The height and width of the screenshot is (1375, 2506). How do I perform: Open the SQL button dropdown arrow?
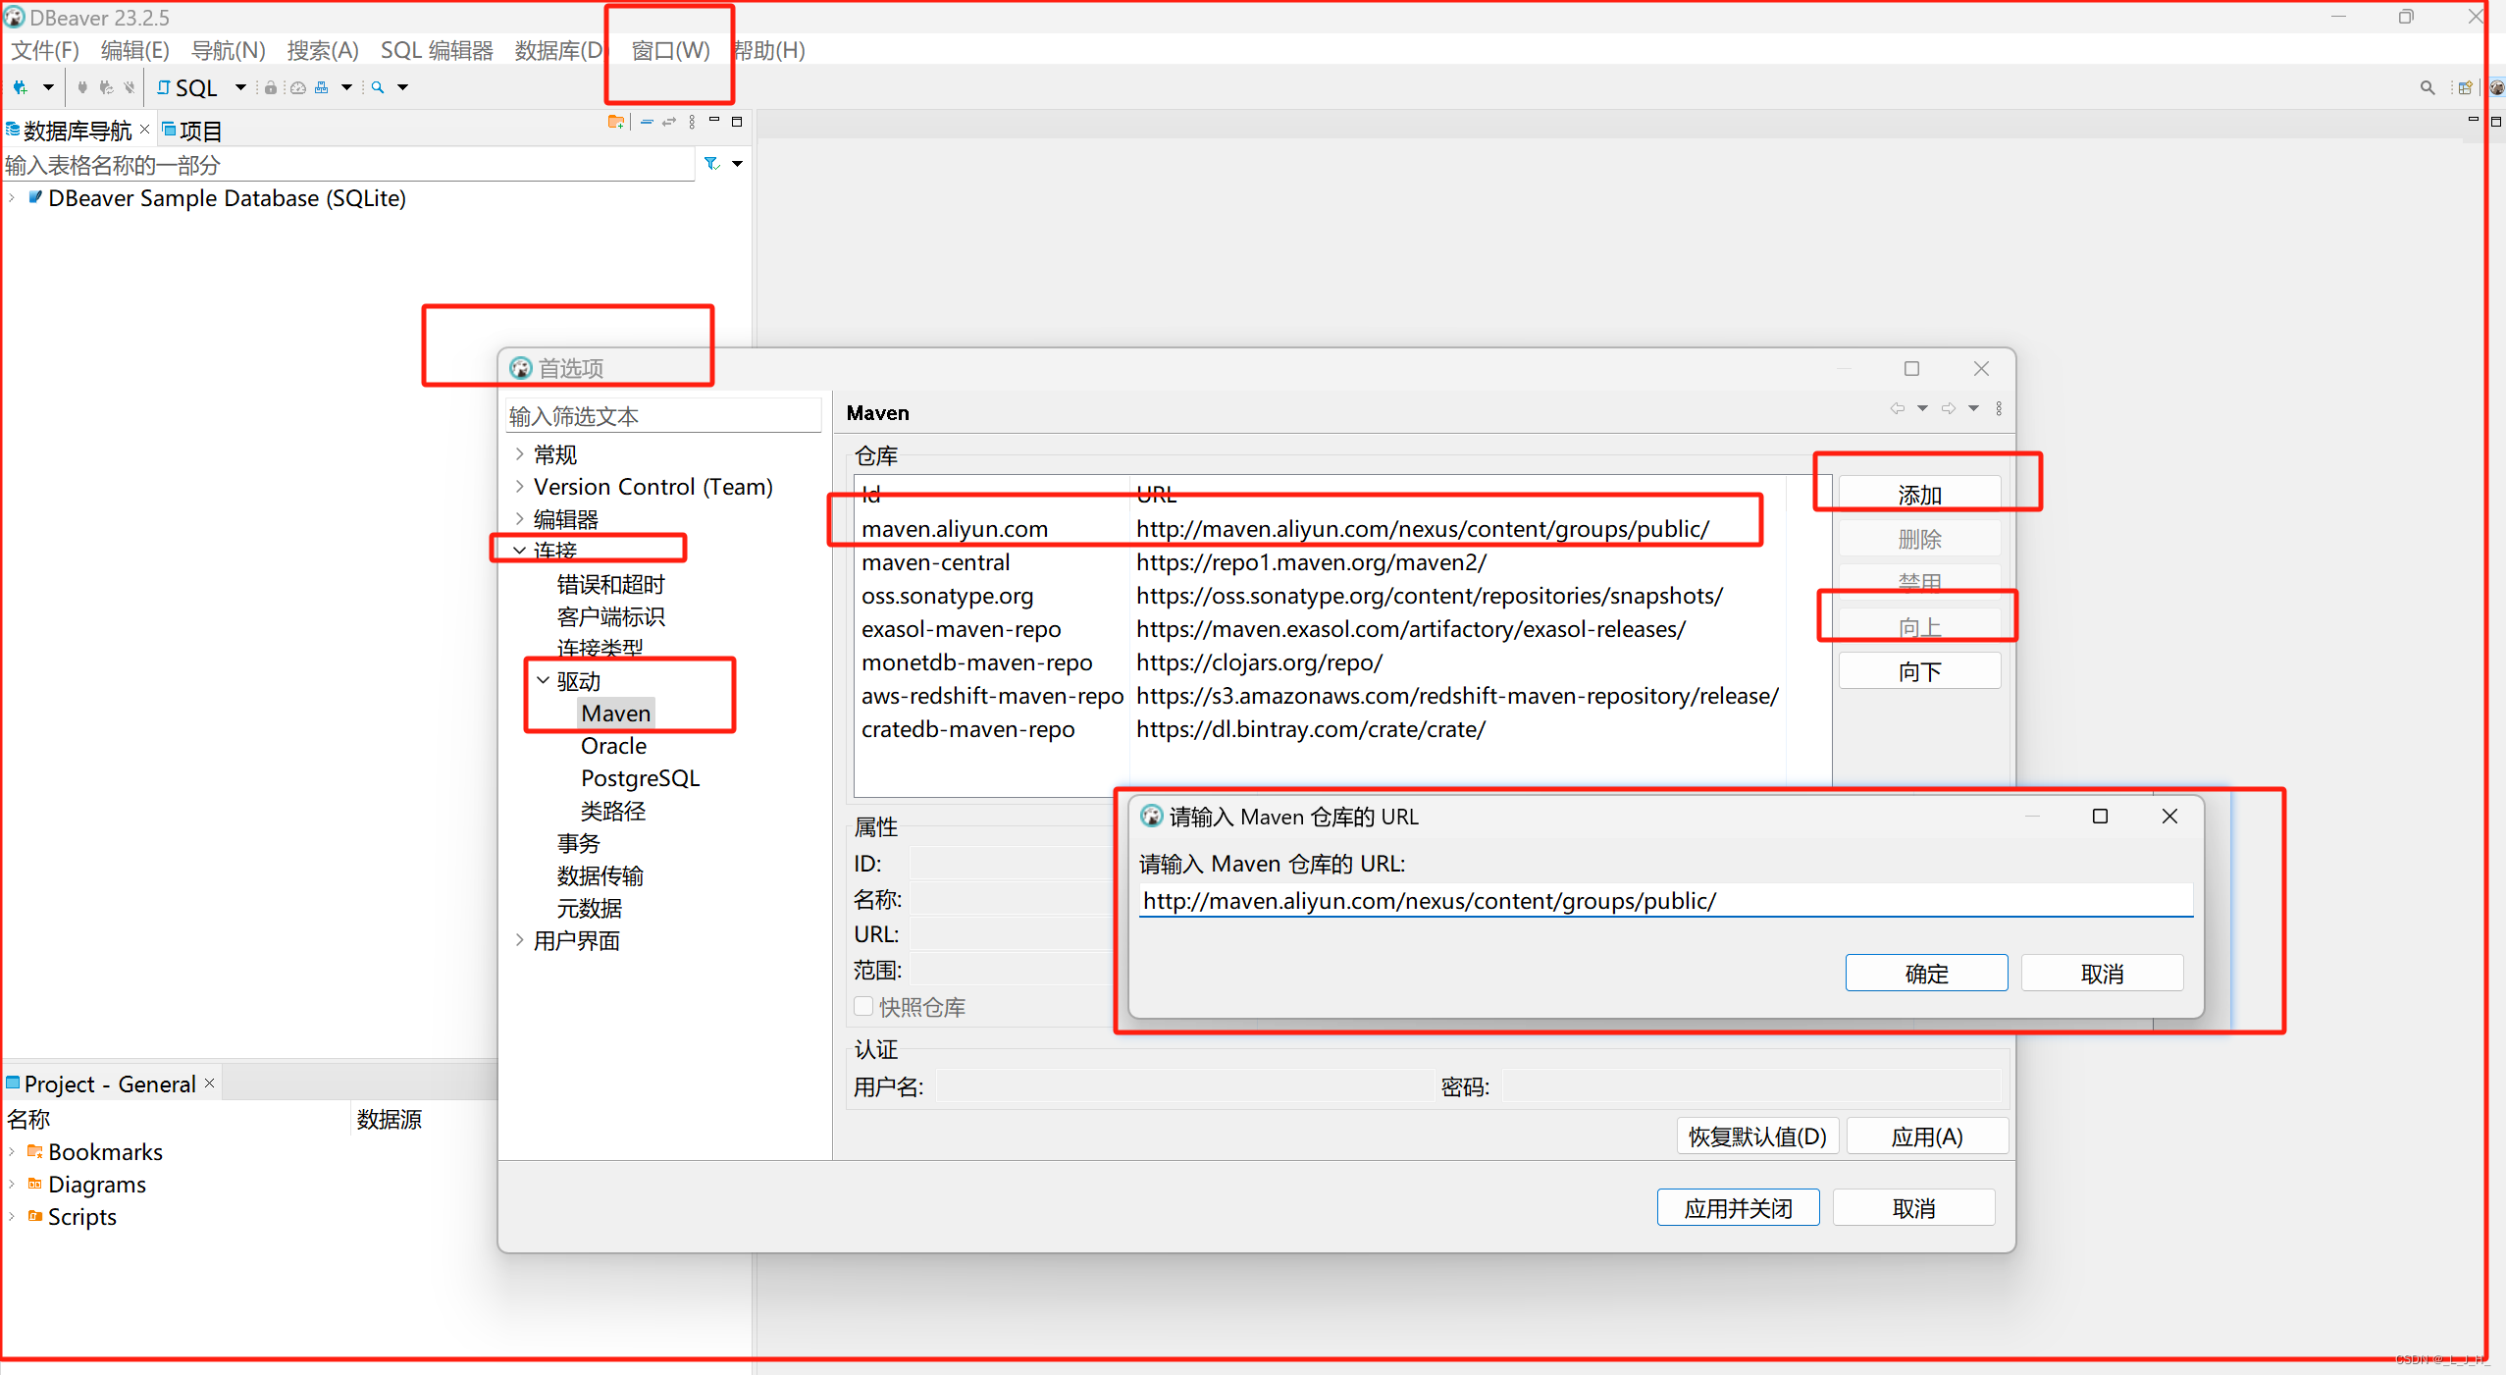tap(240, 88)
